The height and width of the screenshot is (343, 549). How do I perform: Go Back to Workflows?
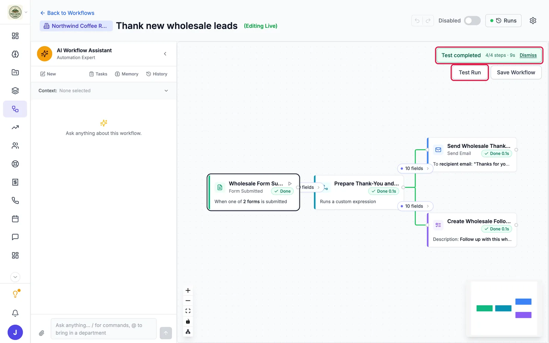(x=67, y=13)
